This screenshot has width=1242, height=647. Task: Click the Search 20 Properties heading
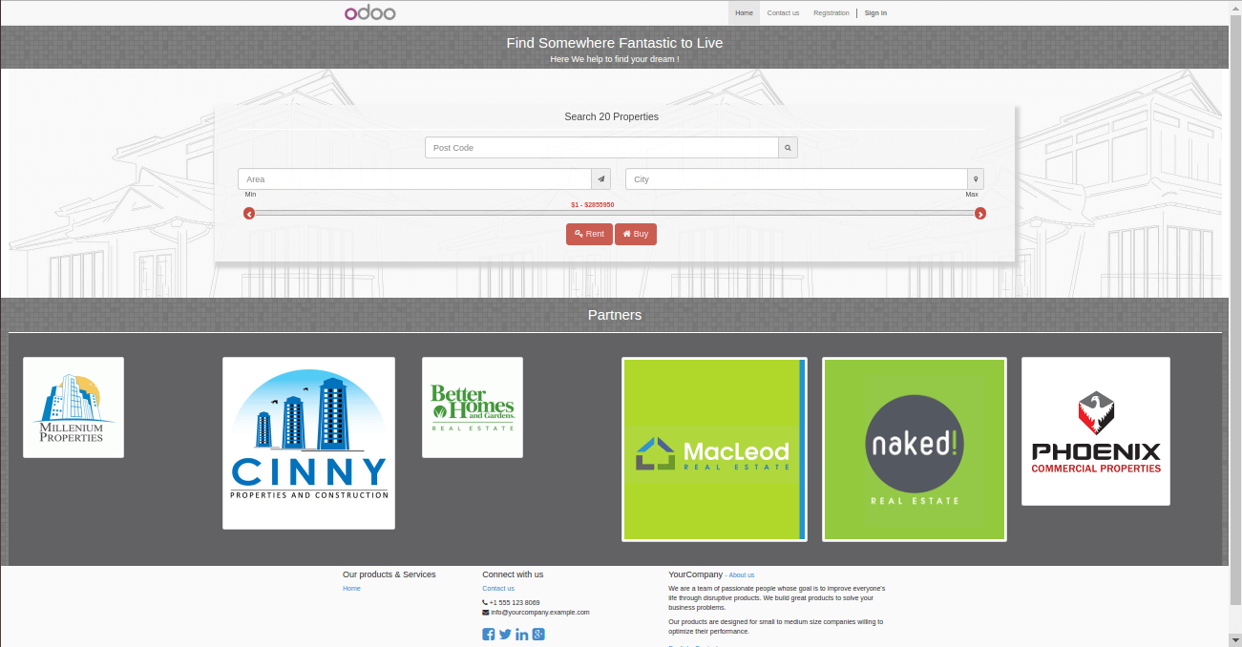pos(612,116)
